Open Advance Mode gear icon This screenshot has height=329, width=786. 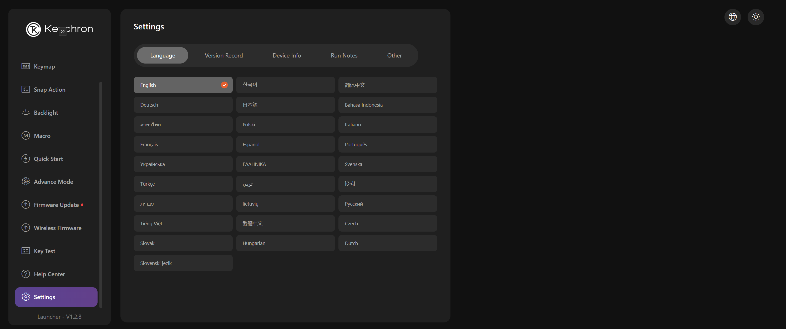pos(26,181)
